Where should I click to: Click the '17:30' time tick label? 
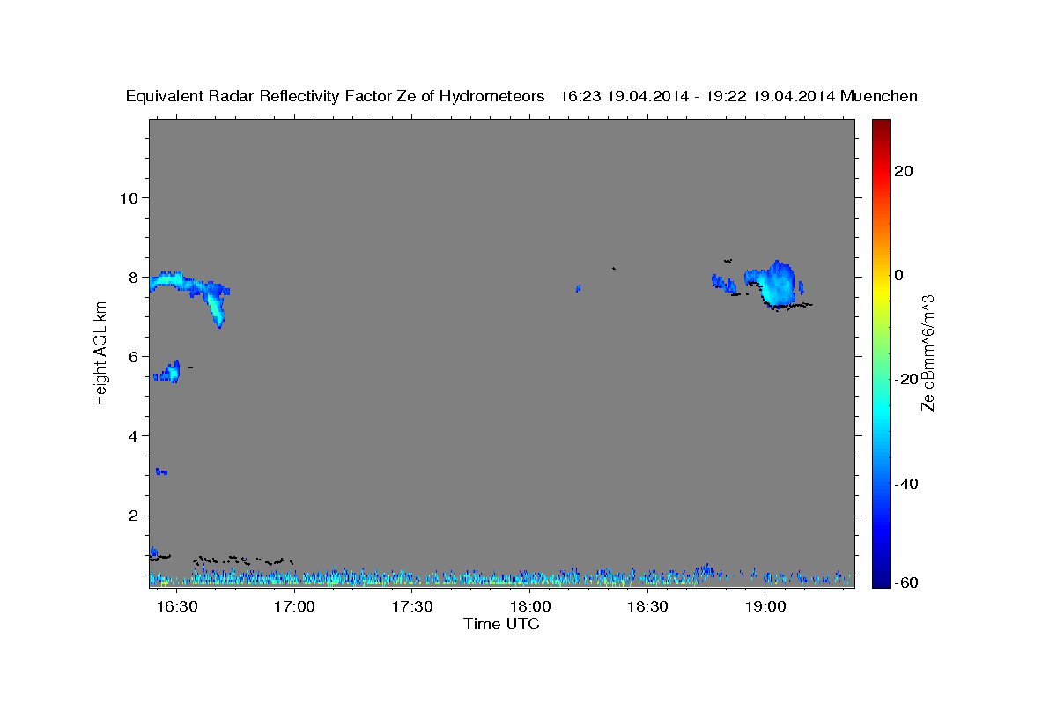(412, 607)
